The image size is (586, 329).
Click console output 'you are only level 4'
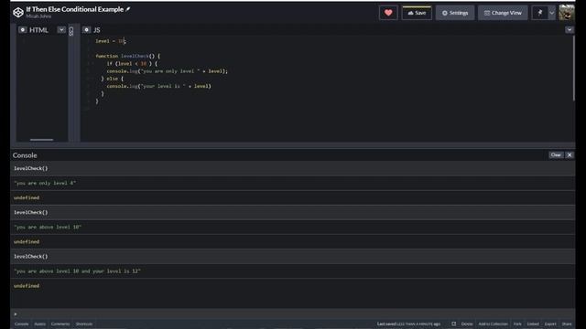45,183
